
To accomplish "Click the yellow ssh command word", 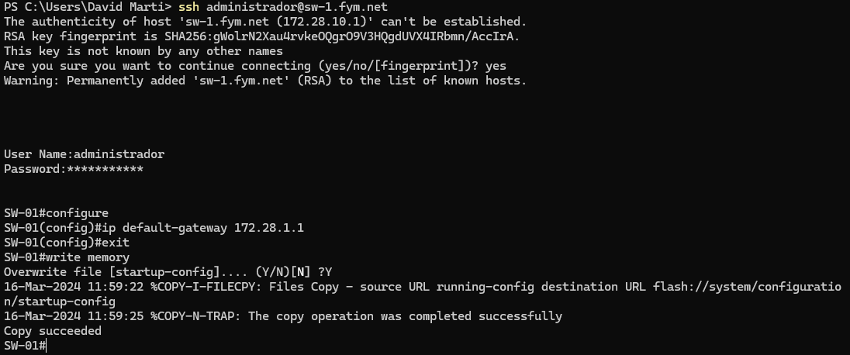I will [189, 7].
